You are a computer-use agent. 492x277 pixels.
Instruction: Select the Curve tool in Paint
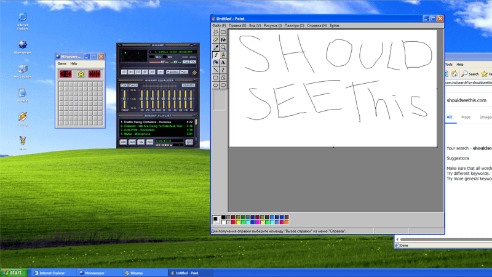223,70
